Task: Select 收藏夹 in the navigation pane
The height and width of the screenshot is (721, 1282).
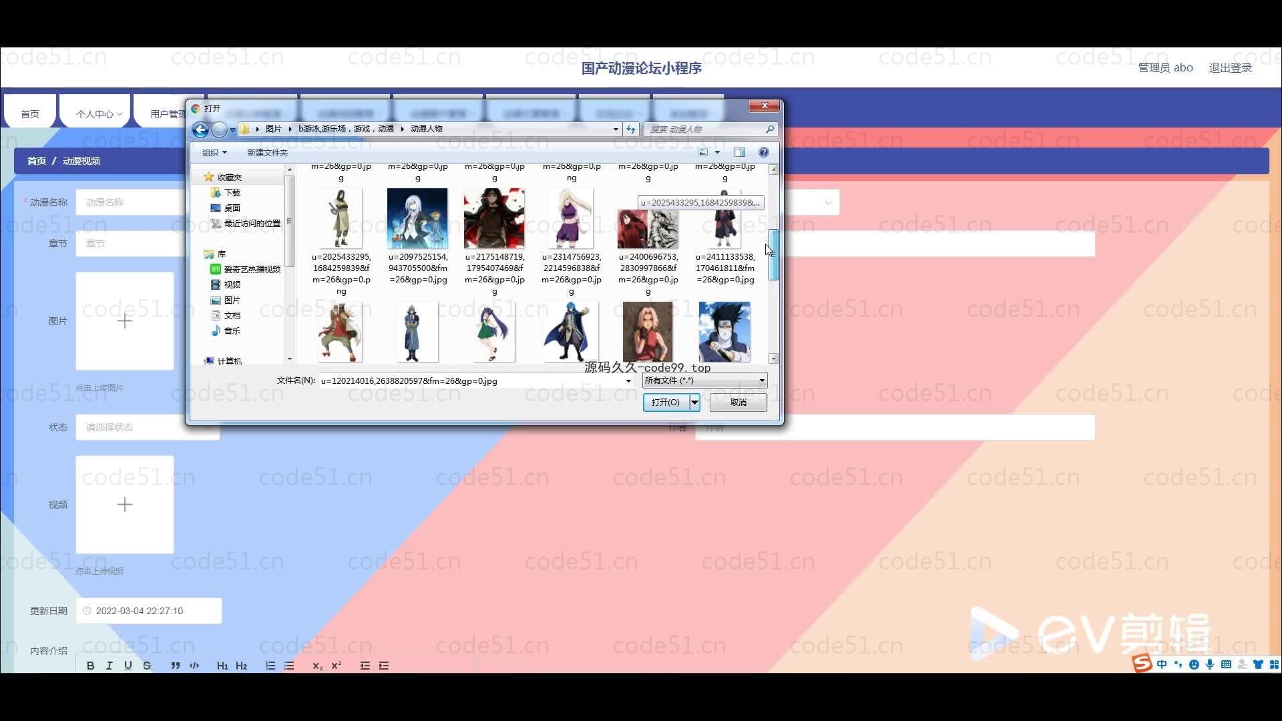Action: (x=229, y=177)
